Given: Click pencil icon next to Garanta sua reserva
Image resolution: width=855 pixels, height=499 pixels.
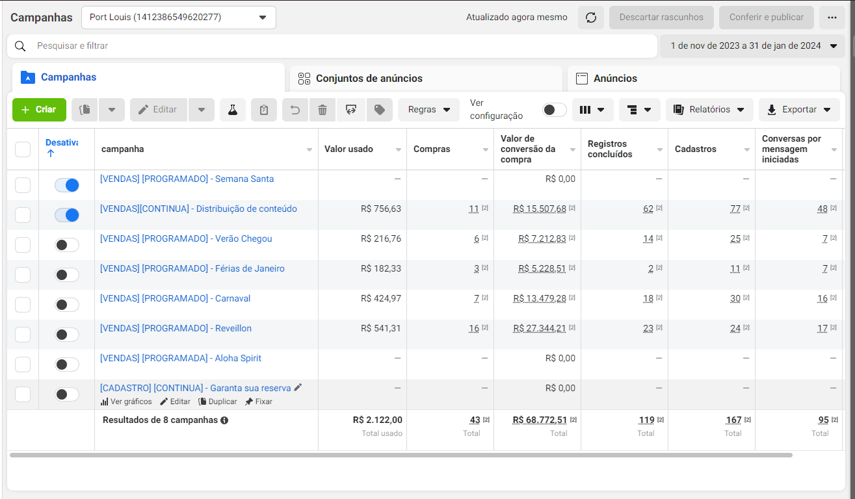Looking at the screenshot, I should tap(298, 387).
